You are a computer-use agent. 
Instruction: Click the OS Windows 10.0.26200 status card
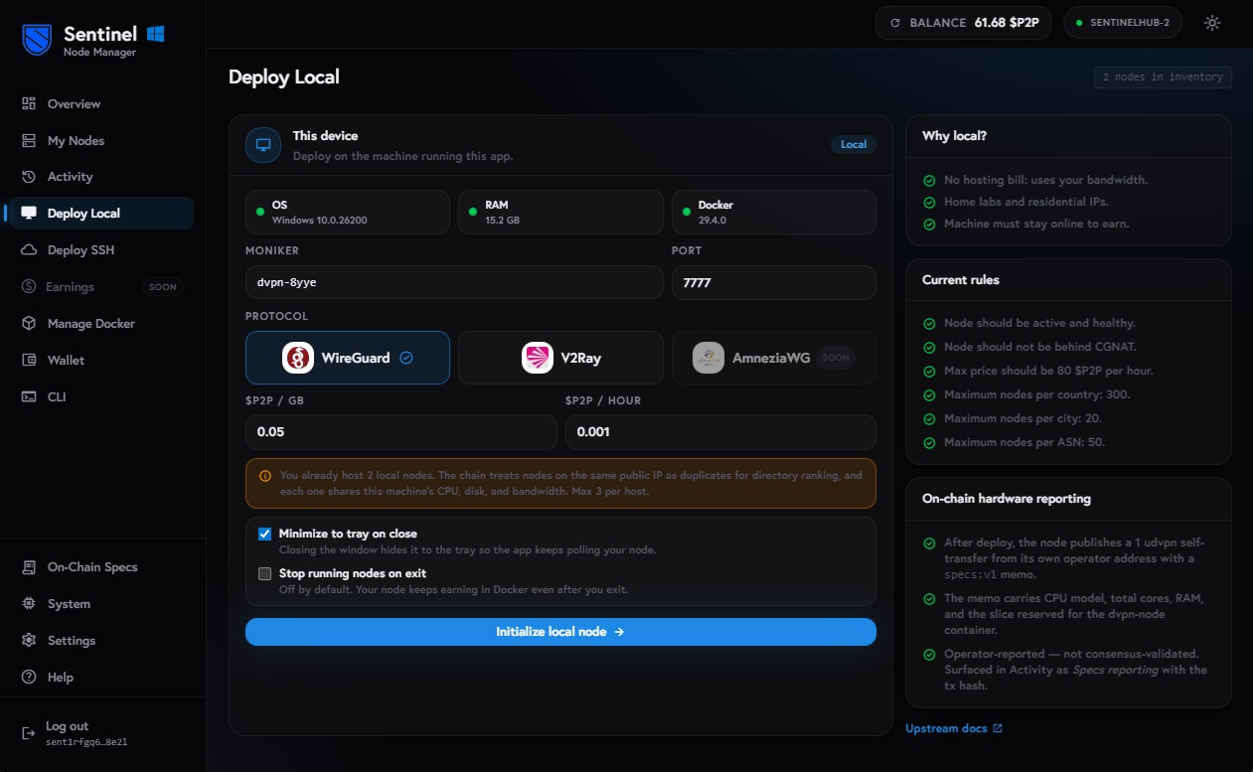[348, 212]
